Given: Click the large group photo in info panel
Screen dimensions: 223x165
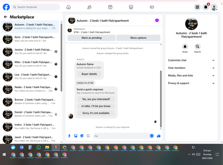Looking at the screenshot, I should pos(191,24).
